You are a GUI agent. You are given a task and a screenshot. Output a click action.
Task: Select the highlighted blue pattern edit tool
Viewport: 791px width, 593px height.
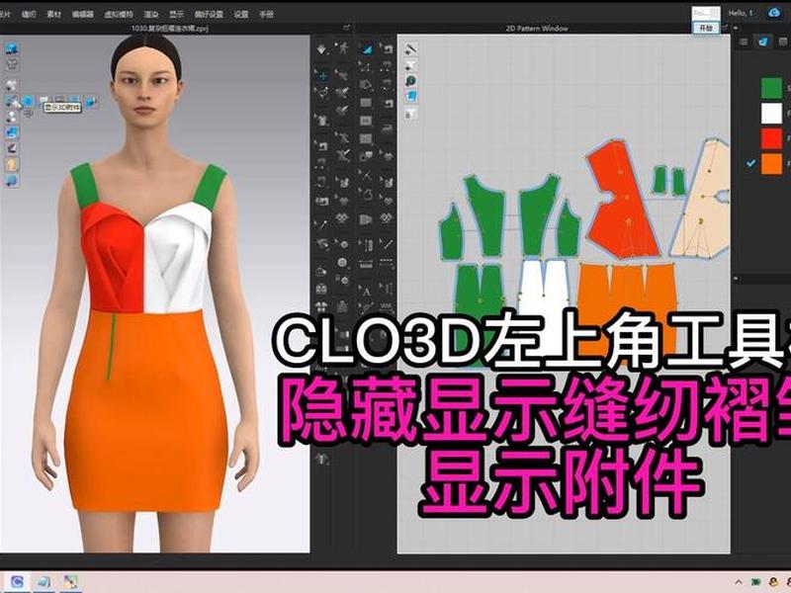(x=366, y=48)
